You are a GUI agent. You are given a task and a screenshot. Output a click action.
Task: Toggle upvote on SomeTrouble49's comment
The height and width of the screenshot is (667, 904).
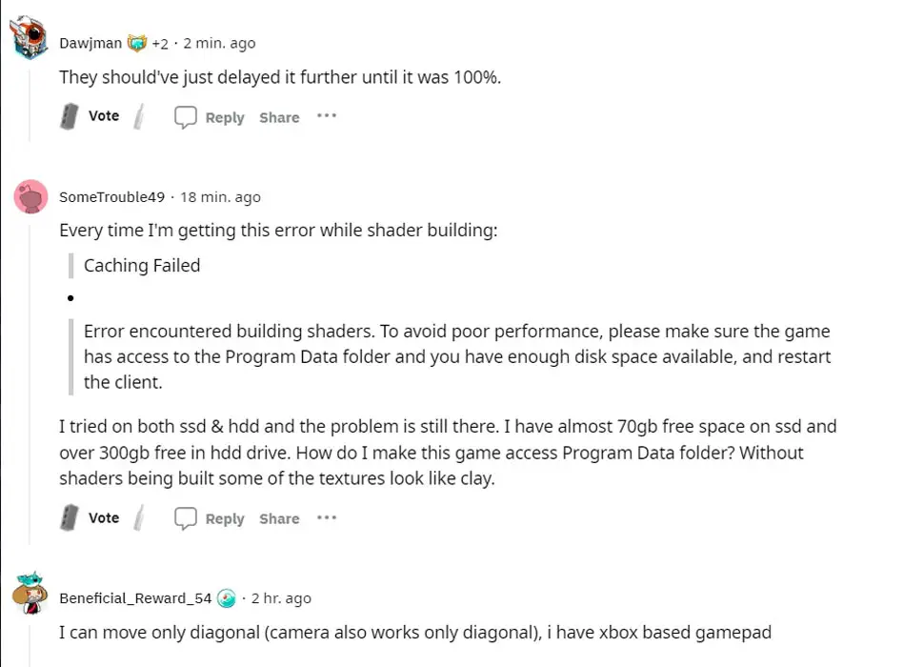[x=70, y=517]
